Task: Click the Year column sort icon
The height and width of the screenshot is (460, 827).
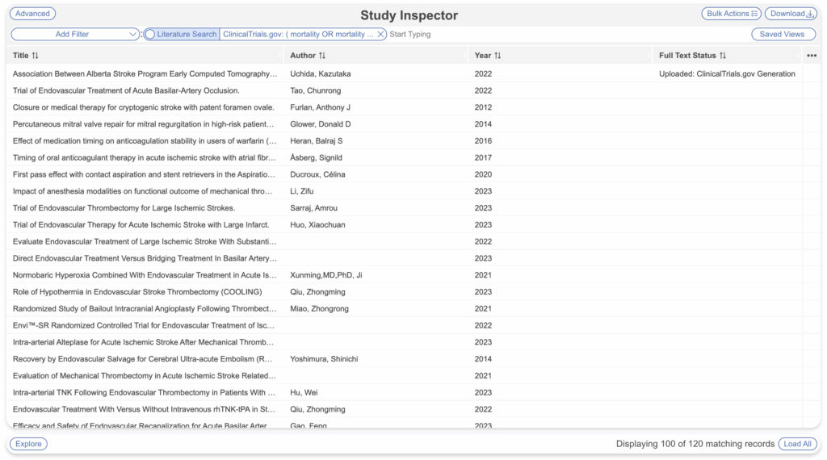Action: pyautogui.click(x=497, y=56)
